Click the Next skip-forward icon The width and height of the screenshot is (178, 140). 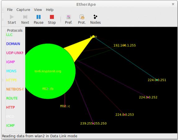click(x=25, y=17)
